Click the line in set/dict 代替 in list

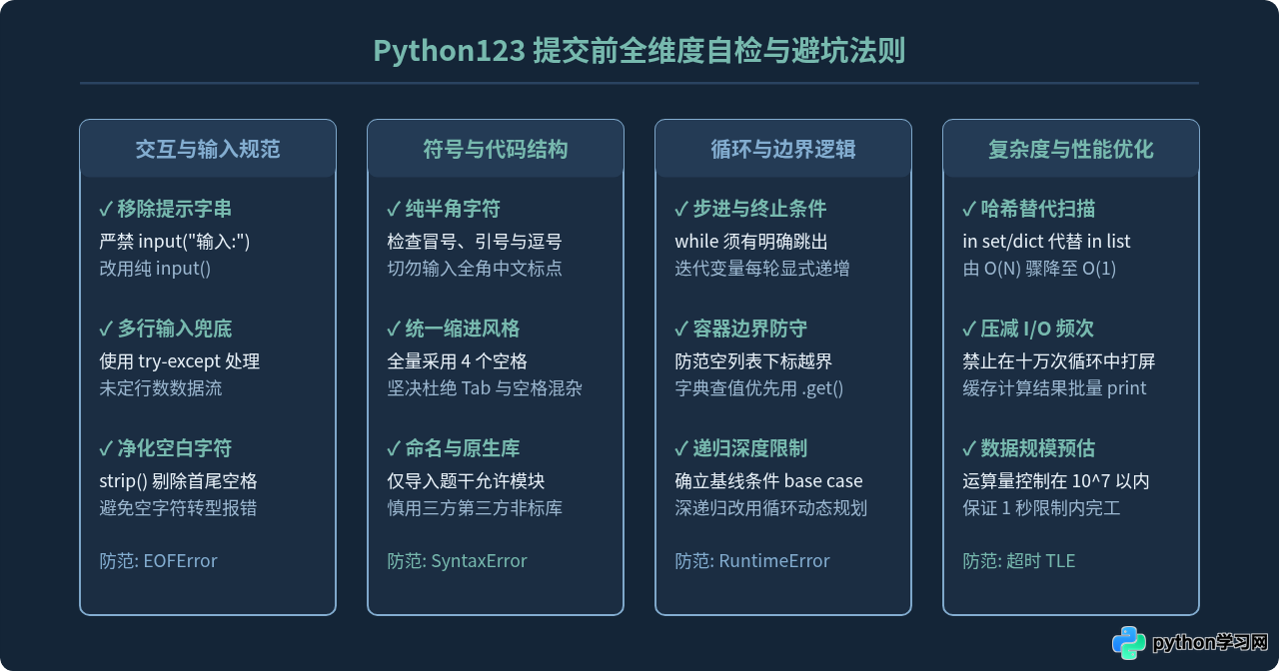point(1046,241)
